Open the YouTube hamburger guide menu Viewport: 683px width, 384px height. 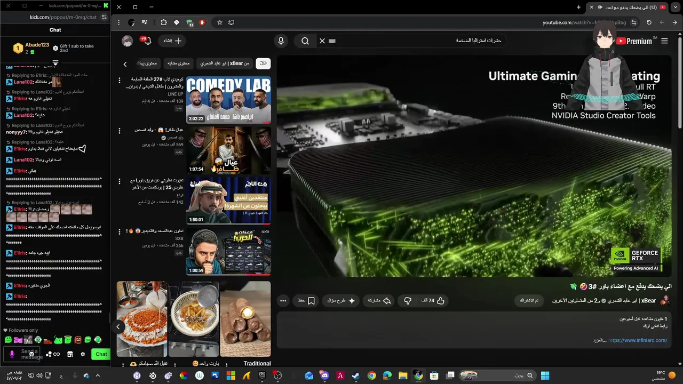click(664, 41)
